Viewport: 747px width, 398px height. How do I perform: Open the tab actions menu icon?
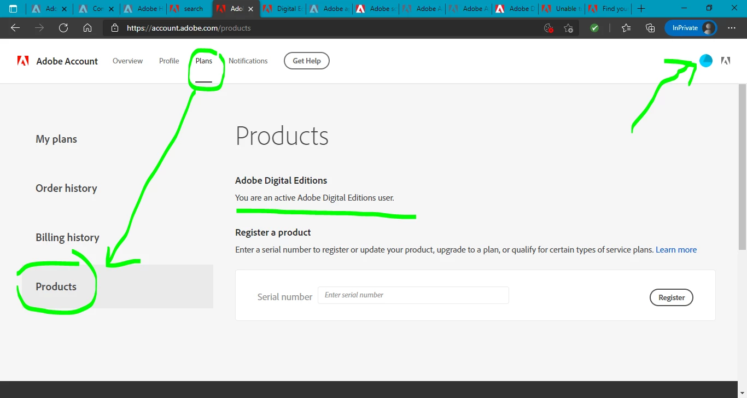[x=13, y=9]
